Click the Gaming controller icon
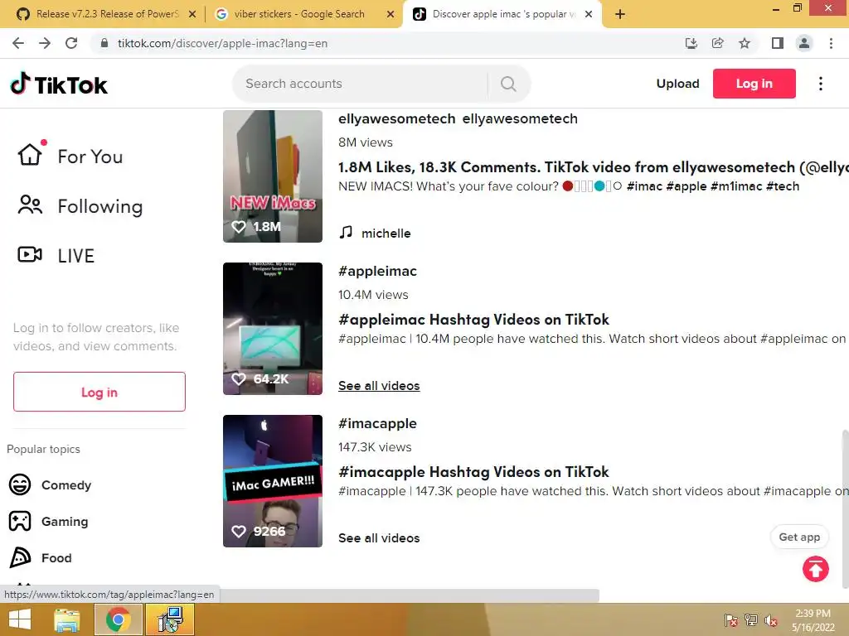The image size is (849, 636). pos(20,522)
